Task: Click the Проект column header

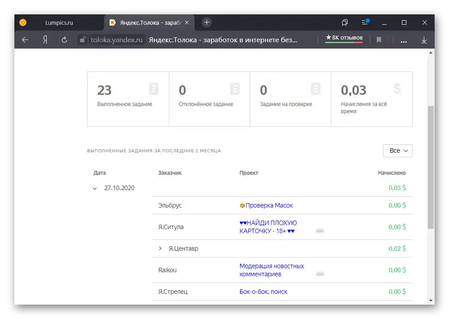Action: pyautogui.click(x=249, y=173)
